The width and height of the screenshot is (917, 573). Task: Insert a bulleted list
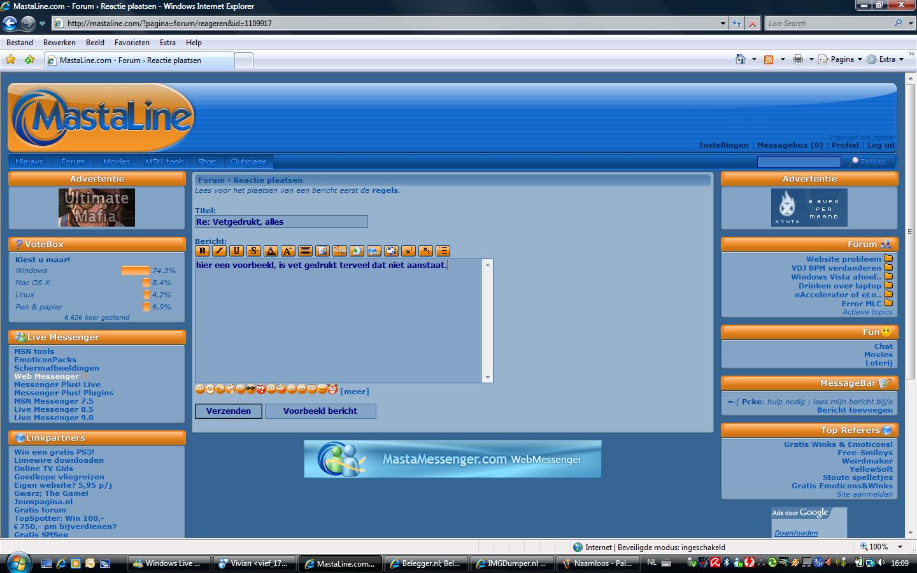pyautogui.click(x=443, y=251)
